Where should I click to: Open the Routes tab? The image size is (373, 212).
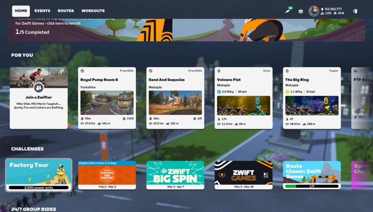(x=66, y=11)
